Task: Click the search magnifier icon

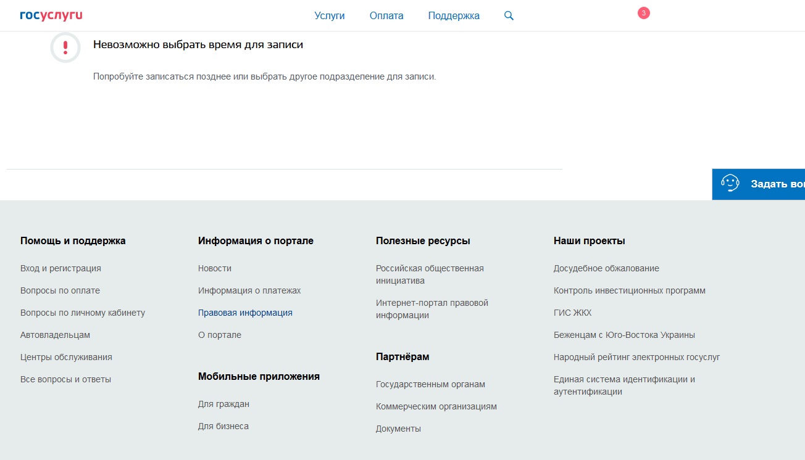Action: pos(509,15)
